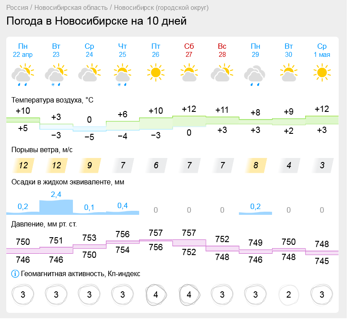
Task: Click the partly cloudy icon for Wednesday 24
Action: (x=89, y=73)
